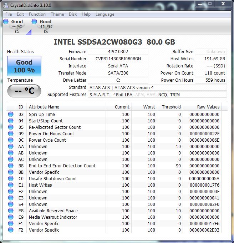The height and width of the screenshot is (243, 234).
Task: Click the Firmware value field
Action: tap(118, 52)
